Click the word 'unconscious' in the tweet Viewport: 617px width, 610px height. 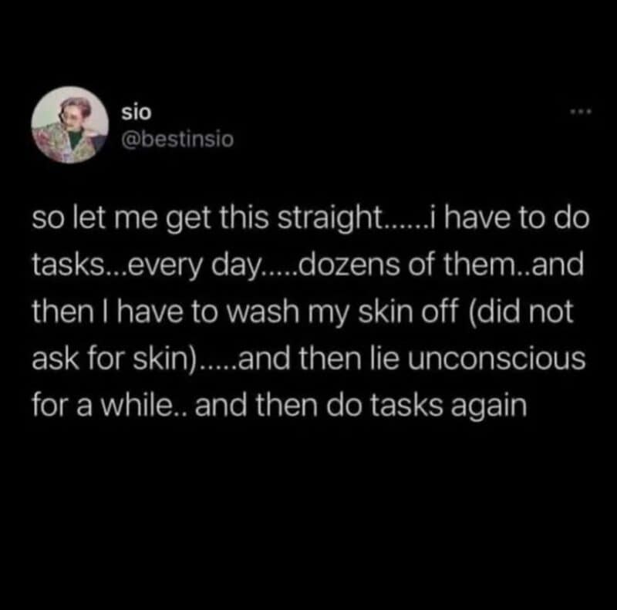click(497, 359)
